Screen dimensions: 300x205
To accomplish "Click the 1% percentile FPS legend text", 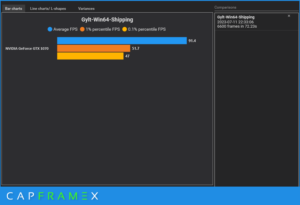I will [x=103, y=29].
